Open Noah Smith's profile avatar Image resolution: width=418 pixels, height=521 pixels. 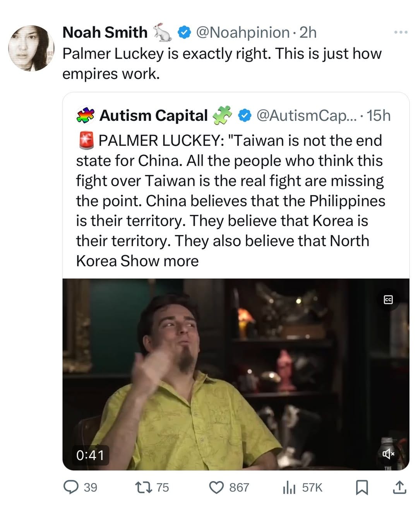[x=32, y=48]
